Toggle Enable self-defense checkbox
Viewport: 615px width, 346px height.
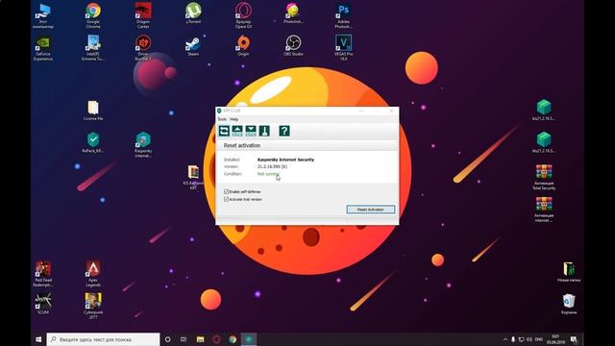click(227, 191)
